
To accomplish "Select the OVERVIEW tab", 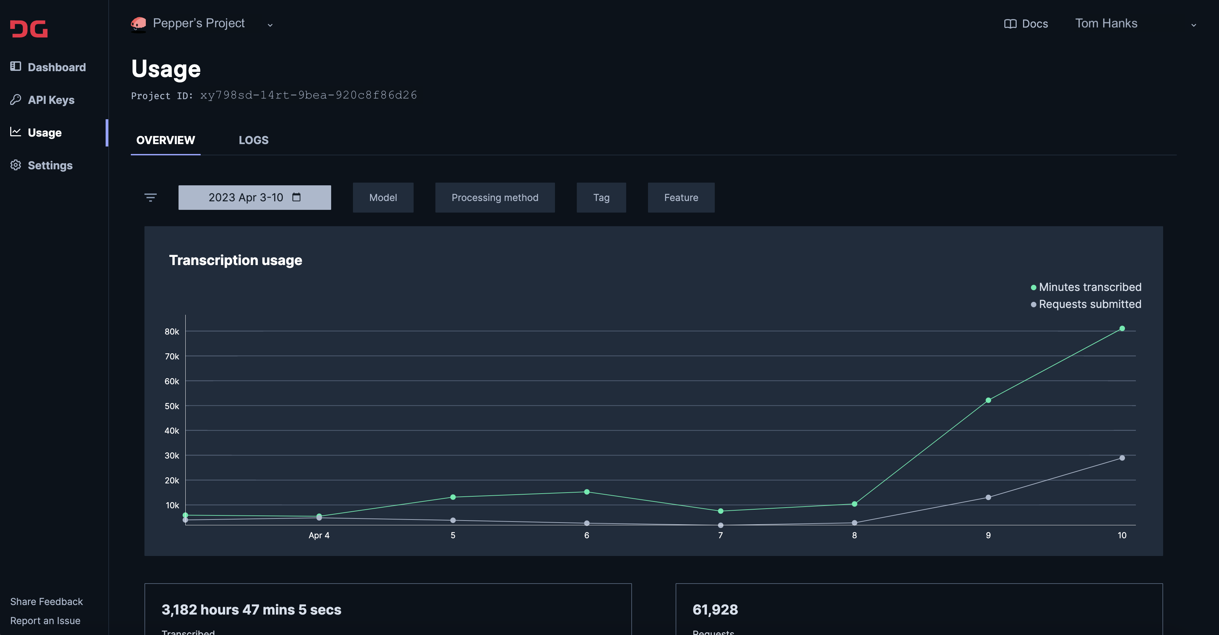I will pos(165,140).
